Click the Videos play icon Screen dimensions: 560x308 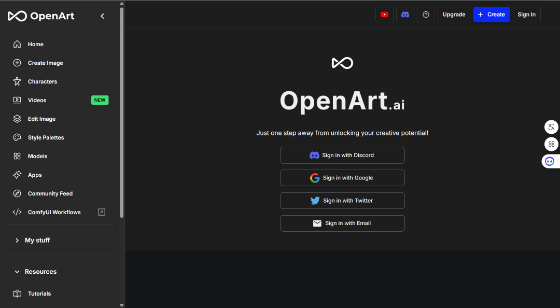pyautogui.click(x=17, y=100)
